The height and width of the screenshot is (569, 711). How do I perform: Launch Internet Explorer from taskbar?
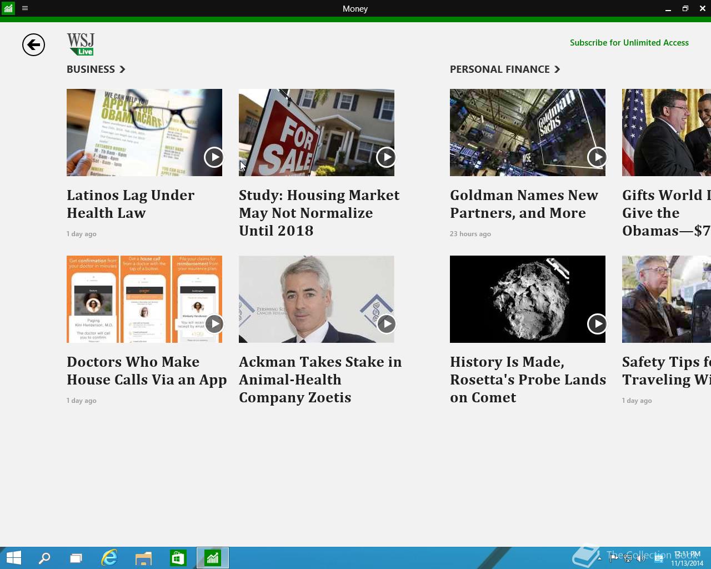109,558
